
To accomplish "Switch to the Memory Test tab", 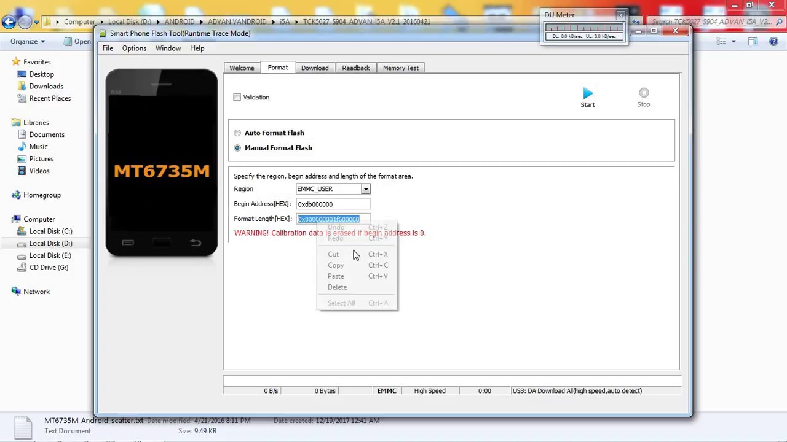I will [x=401, y=68].
